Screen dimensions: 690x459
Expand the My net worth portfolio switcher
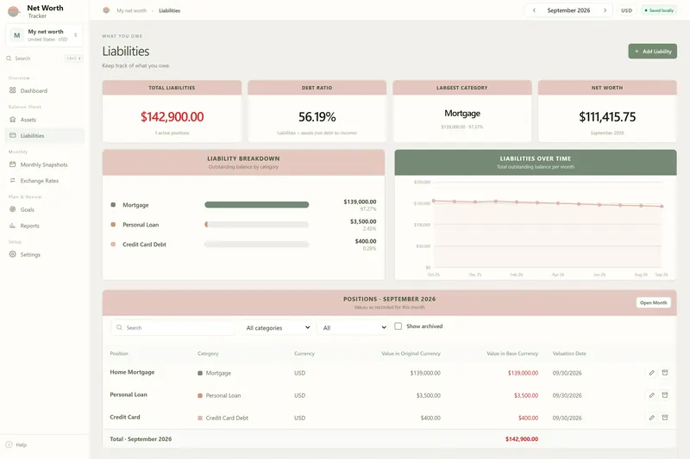click(45, 35)
